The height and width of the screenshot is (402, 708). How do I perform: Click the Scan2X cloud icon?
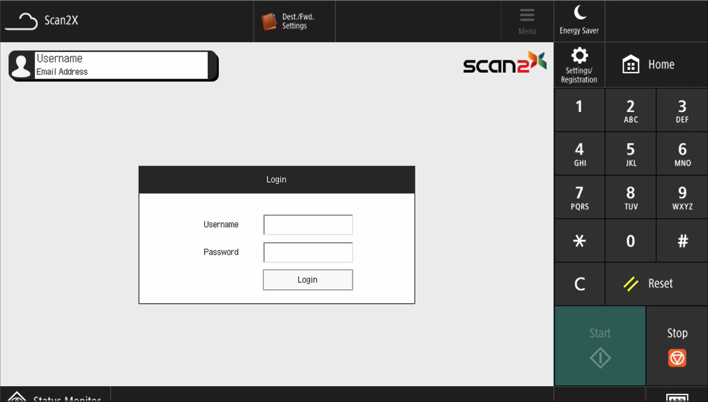click(22, 22)
